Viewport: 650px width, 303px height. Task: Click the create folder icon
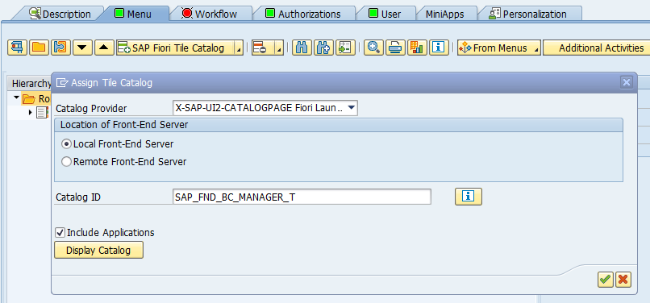point(39,48)
